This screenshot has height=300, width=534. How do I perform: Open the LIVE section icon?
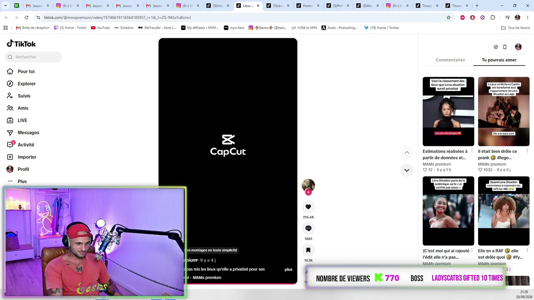pos(10,120)
